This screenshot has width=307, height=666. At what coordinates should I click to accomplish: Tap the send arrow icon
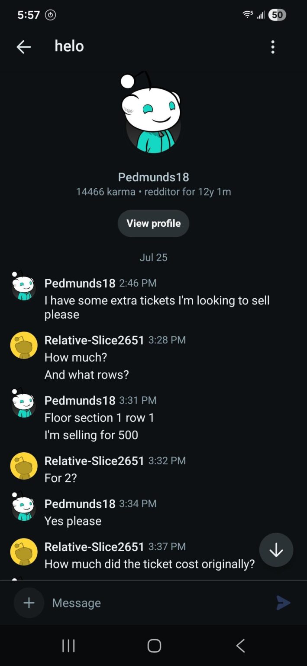tap(283, 603)
